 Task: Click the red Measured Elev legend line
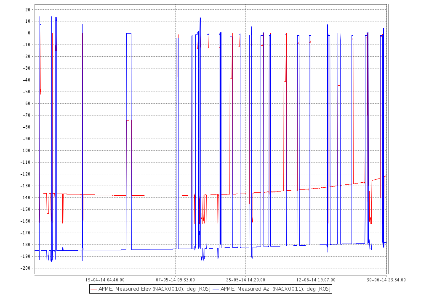click(94, 289)
